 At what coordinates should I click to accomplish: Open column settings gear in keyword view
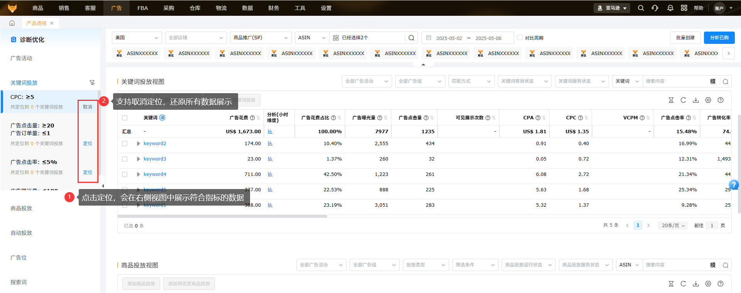coord(708,100)
